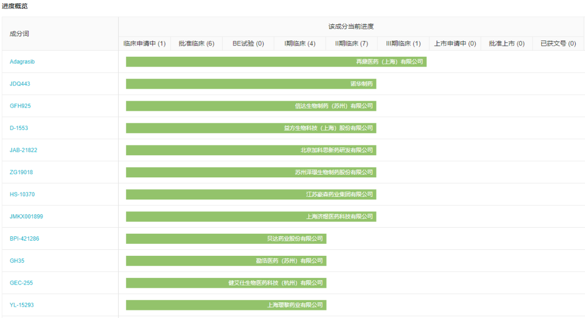This screenshot has height=318, width=585.
Task: Click the 健艾仕生物医药科技（杭州）有限公司 progress bar
Action: 226,283
